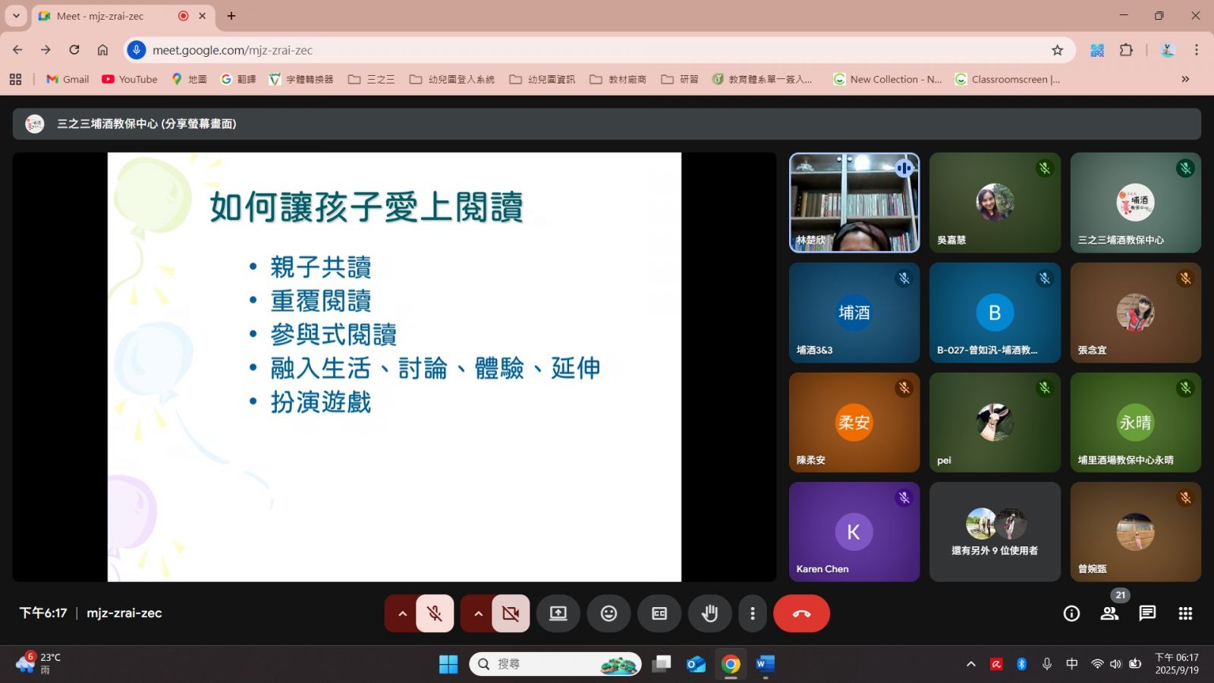Open the emoji reactions button

(x=609, y=613)
